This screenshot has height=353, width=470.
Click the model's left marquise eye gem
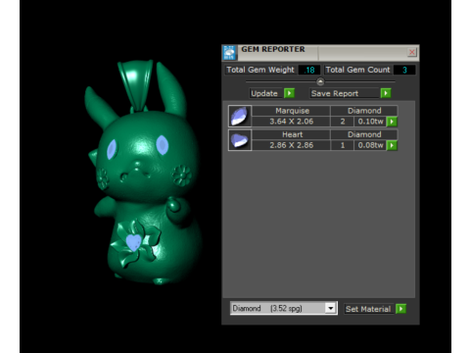tap(112, 149)
